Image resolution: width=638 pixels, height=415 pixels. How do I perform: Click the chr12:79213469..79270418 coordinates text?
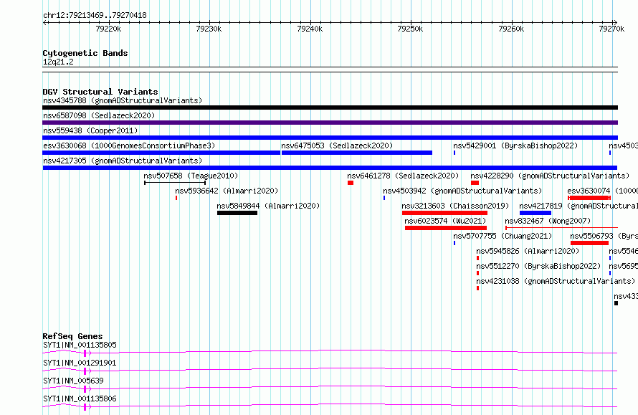point(95,15)
